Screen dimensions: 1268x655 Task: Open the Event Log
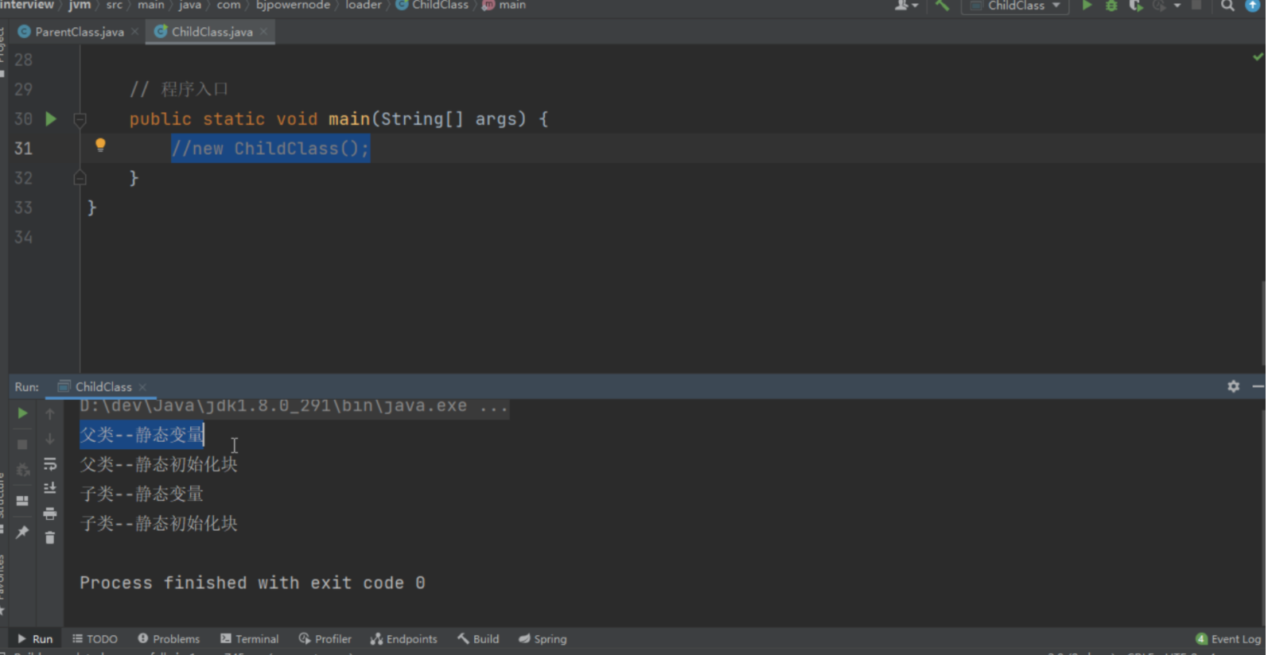point(1228,638)
